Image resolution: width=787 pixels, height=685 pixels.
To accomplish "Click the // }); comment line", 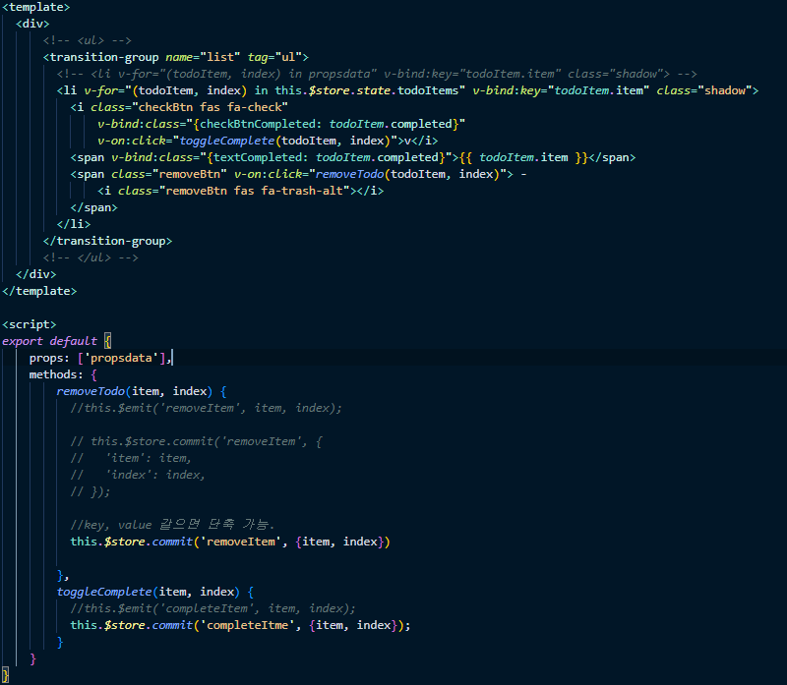I will pyautogui.click(x=91, y=491).
